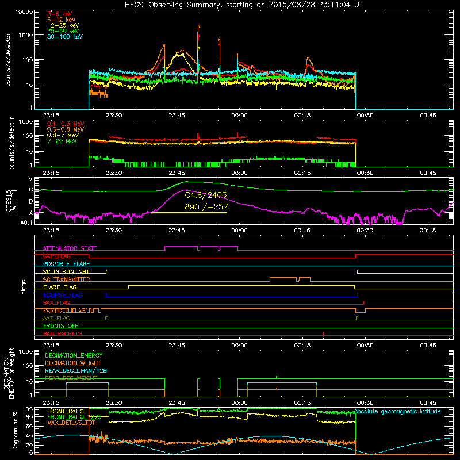
Task: Click the 23:30 time label under the MeV panel
Action: click(114, 173)
